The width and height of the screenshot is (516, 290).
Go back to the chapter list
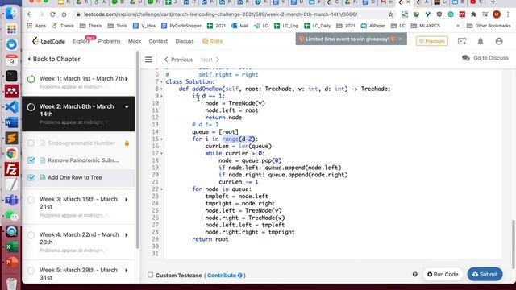[x=54, y=59]
